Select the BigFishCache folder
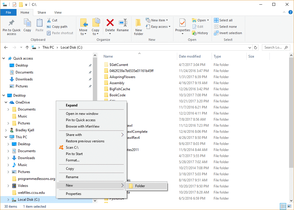The image size is (294, 210). [120, 89]
